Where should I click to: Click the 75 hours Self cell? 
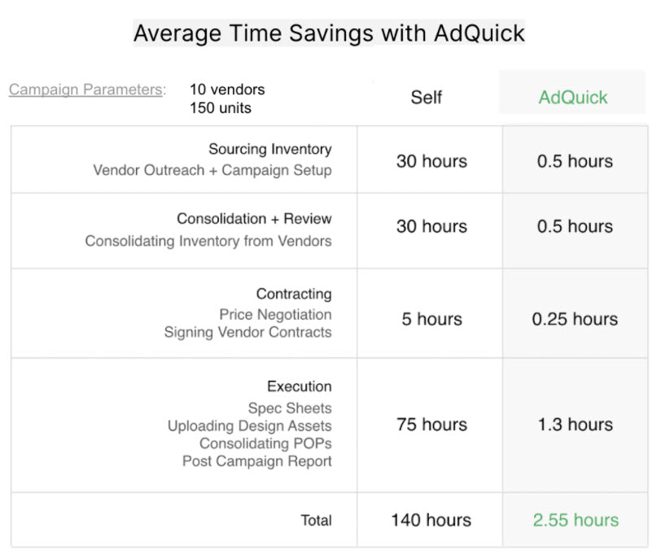click(431, 425)
